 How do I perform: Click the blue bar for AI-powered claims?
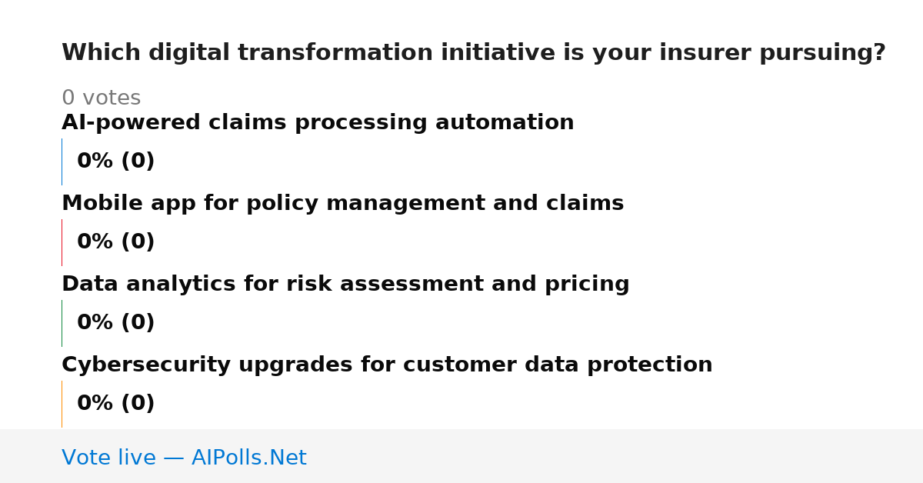[x=62, y=162]
